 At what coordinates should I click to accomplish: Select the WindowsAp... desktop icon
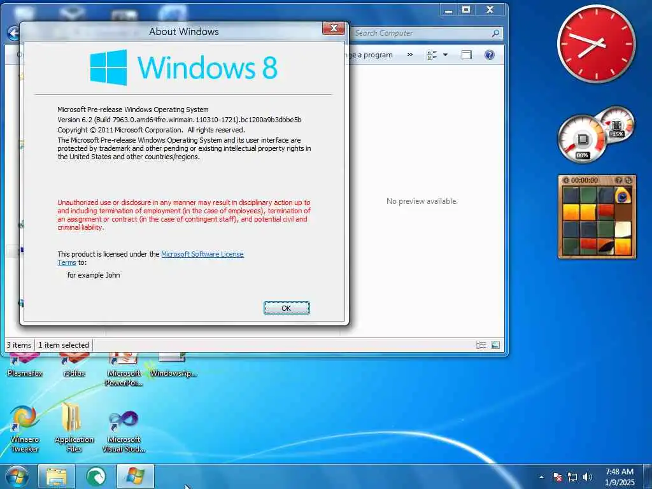tap(173, 365)
